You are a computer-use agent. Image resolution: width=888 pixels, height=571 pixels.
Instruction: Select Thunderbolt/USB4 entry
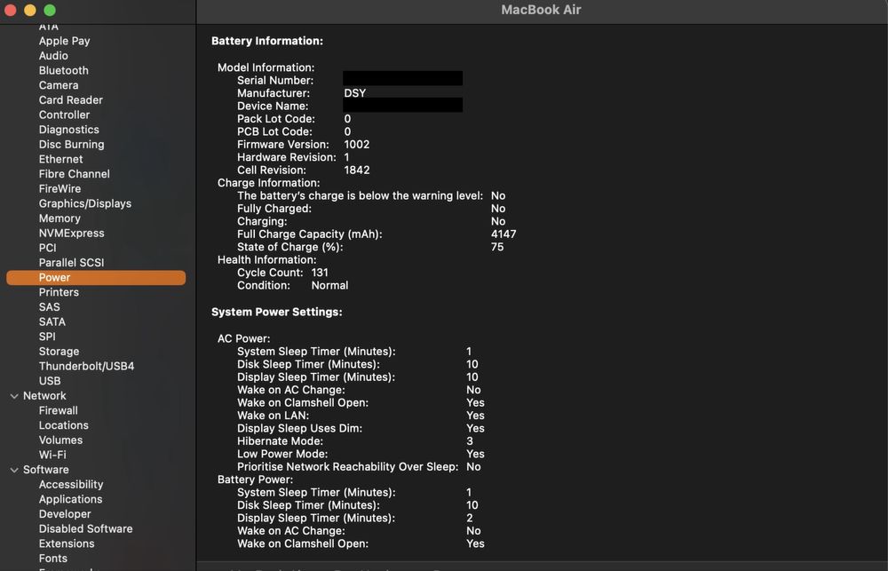[87, 366]
